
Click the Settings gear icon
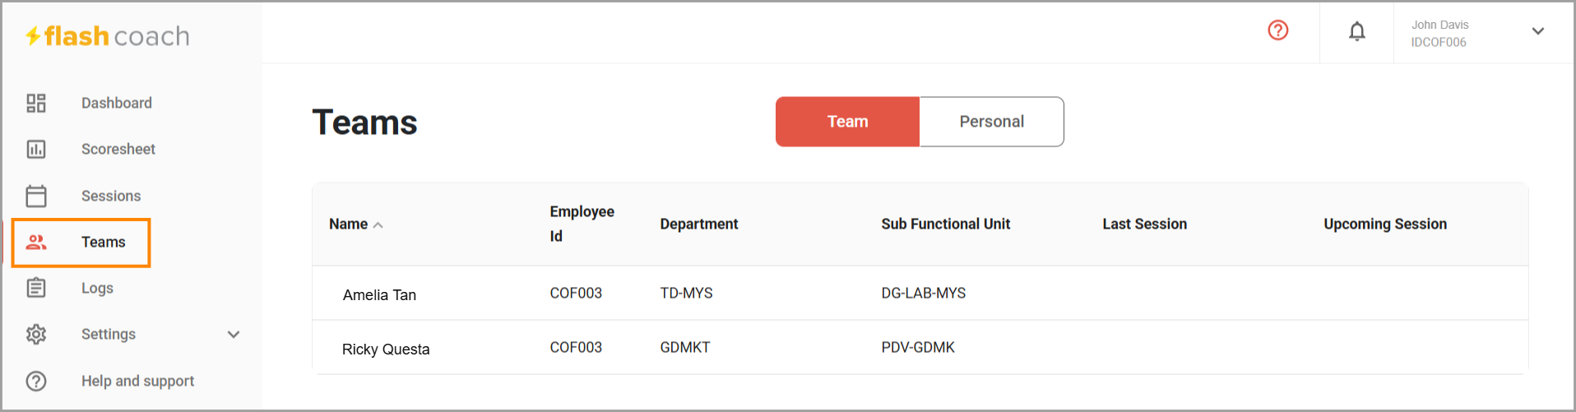36,334
